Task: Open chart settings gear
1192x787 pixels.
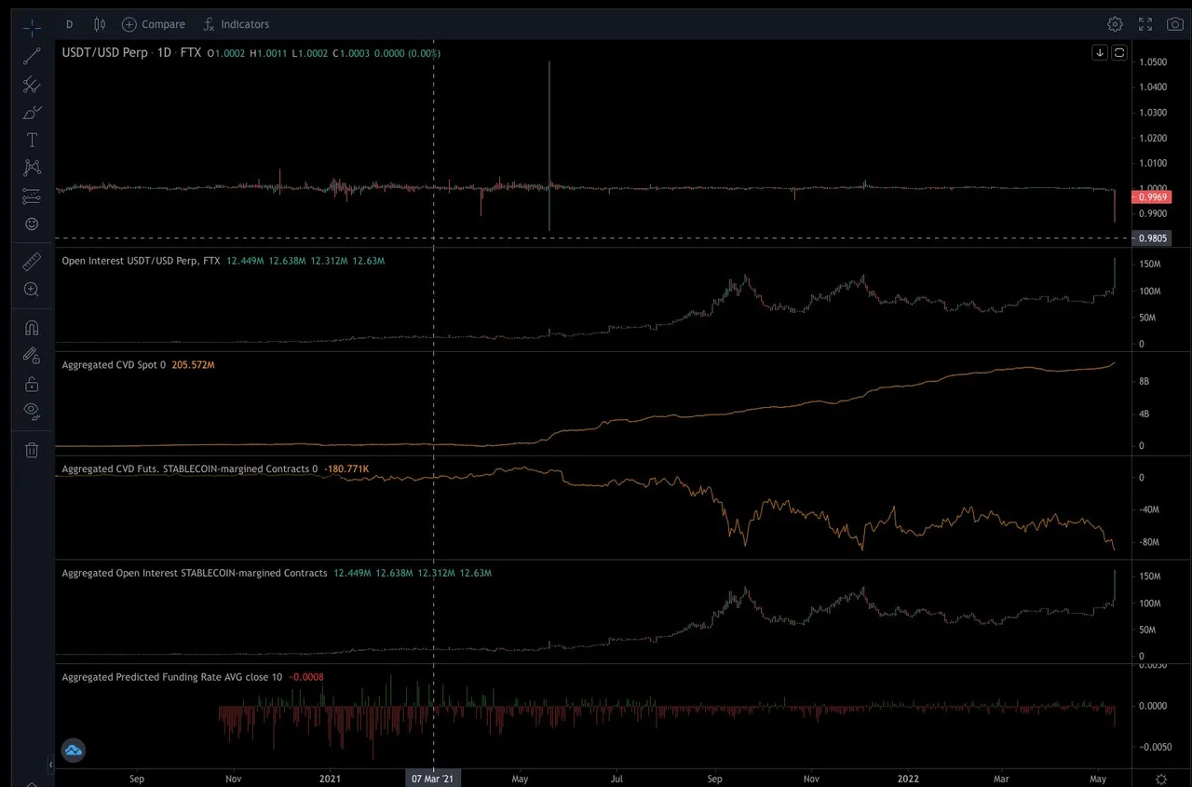Action: pos(1115,24)
